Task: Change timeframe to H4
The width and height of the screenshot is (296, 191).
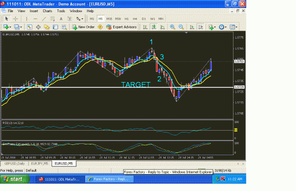Action: (x=135, y=18)
